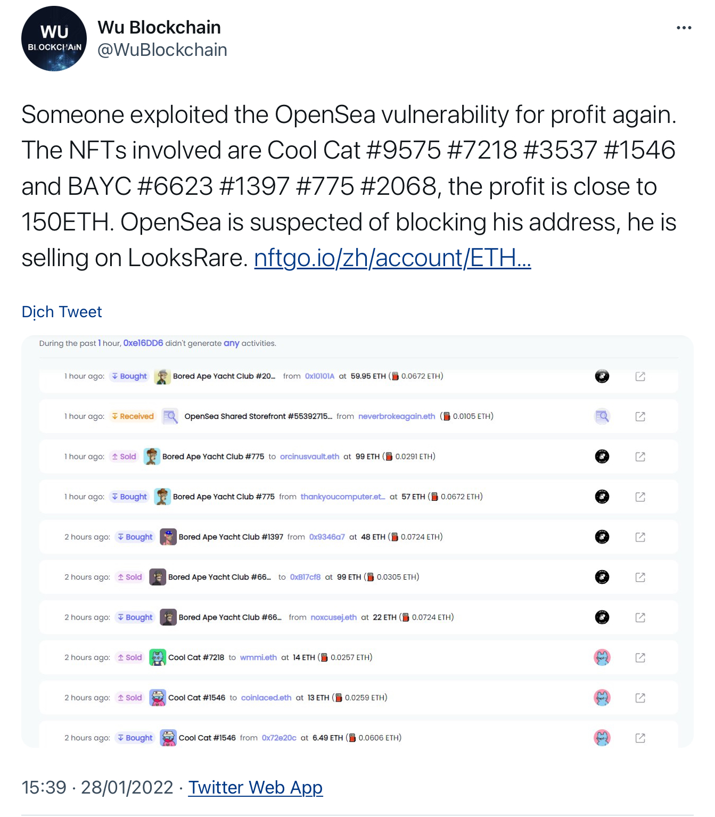Click marketplace icon on BAYC #1397 row
This screenshot has width=715, height=817.
click(x=602, y=537)
